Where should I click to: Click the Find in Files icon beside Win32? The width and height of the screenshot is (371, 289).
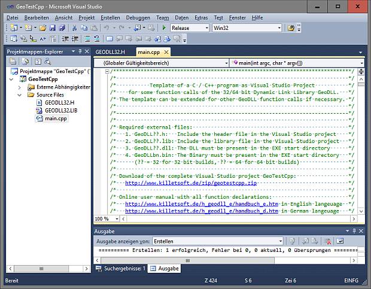coord(291,28)
